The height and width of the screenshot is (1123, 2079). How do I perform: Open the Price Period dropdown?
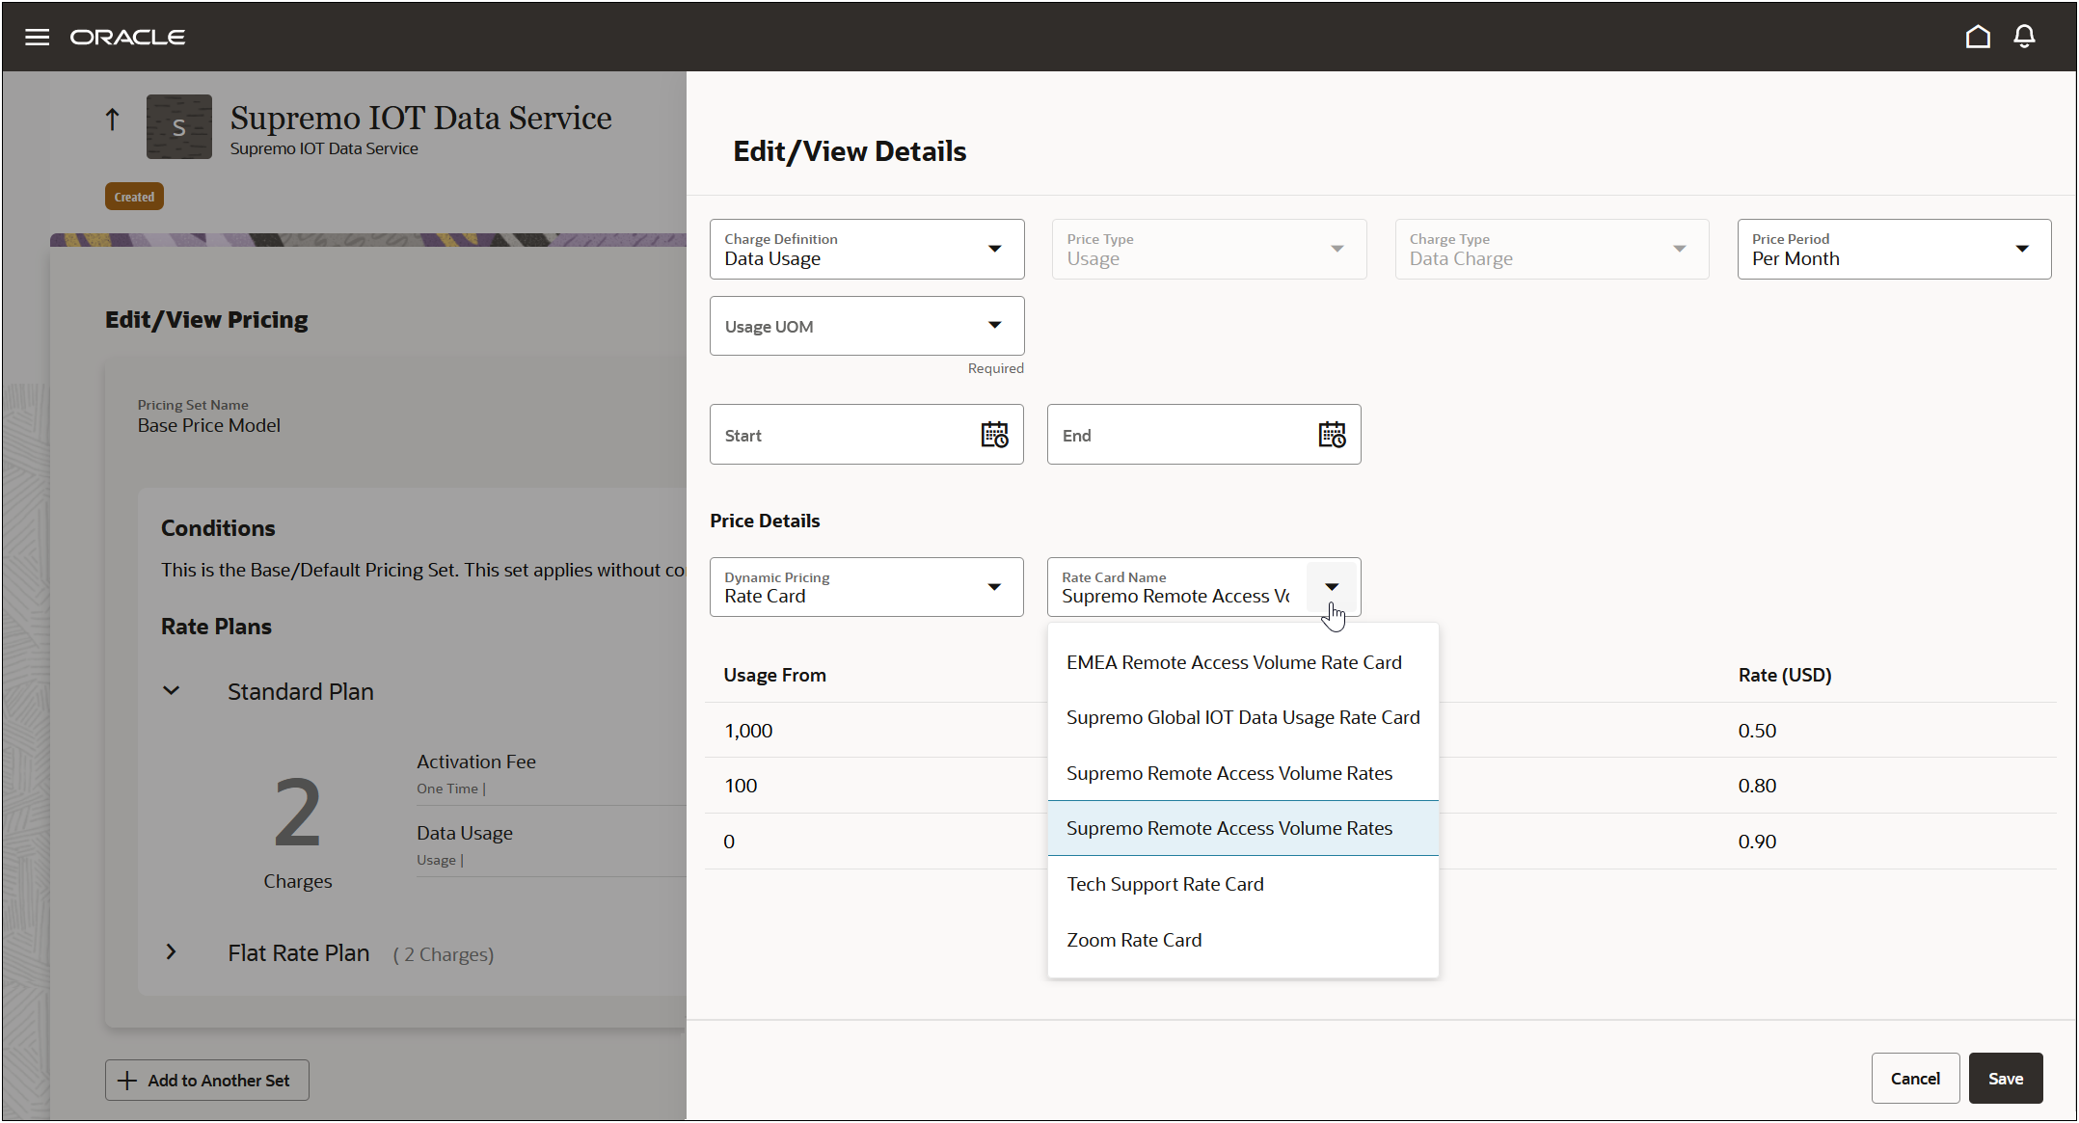2022,249
